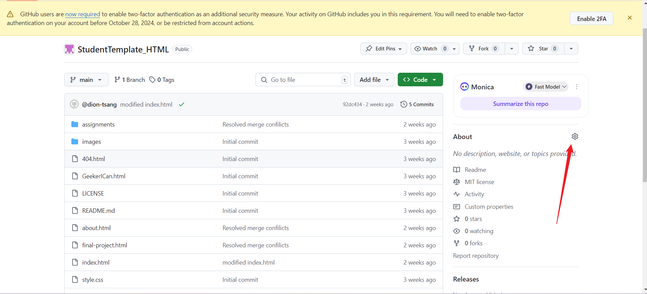Open the 404.html file
647x294 pixels.
tap(93, 159)
